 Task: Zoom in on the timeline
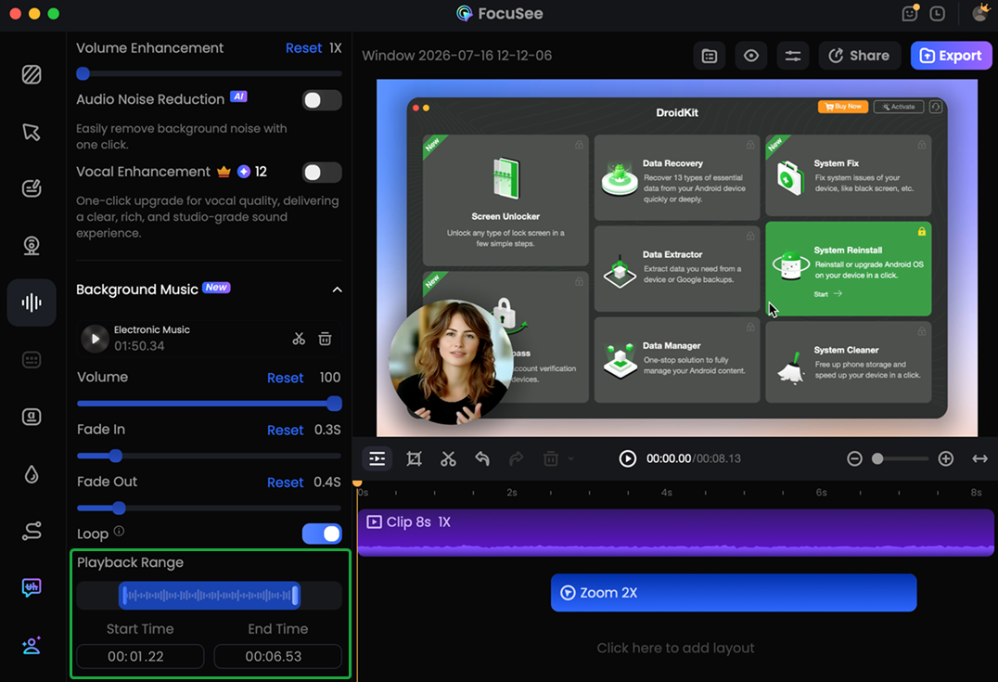tap(946, 458)
